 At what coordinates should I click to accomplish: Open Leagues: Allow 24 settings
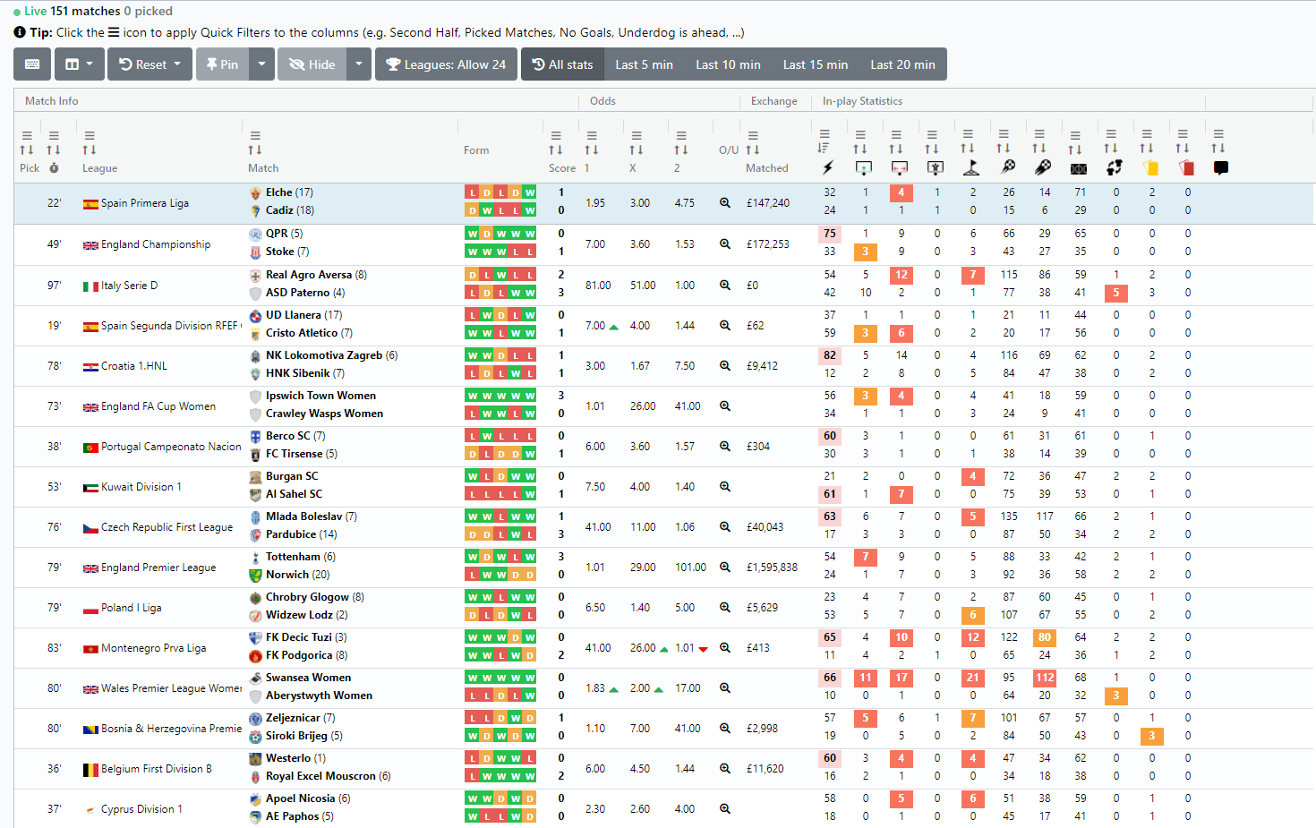click(x=445, y=64)
